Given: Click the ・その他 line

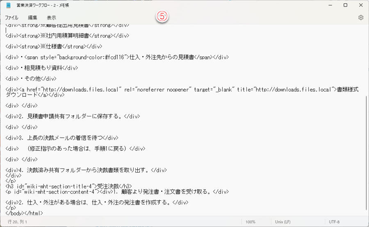Looking at the screenshot, I should click(x=31, y=79).
